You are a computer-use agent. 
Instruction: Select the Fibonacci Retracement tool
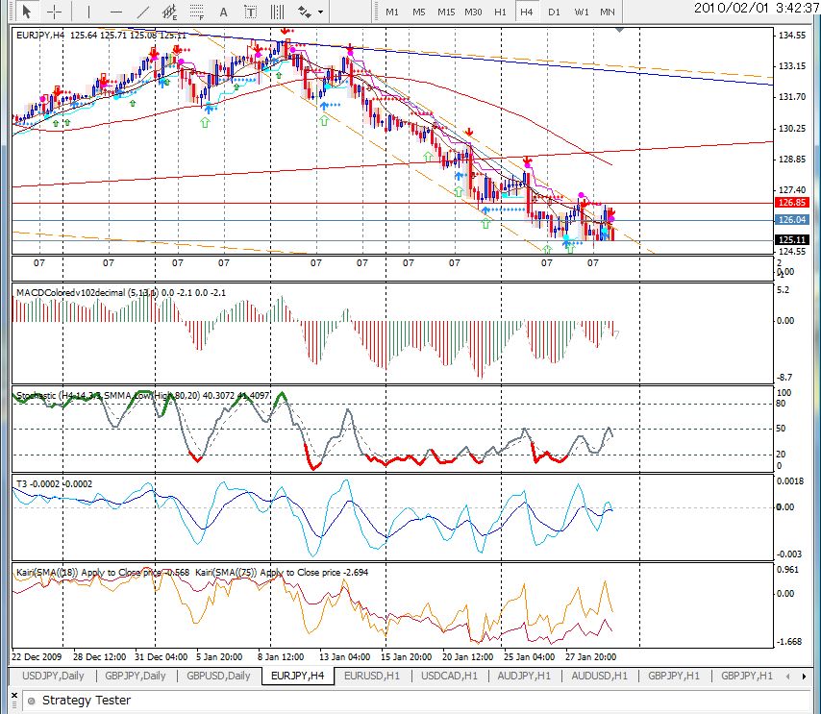pos(197,12)
